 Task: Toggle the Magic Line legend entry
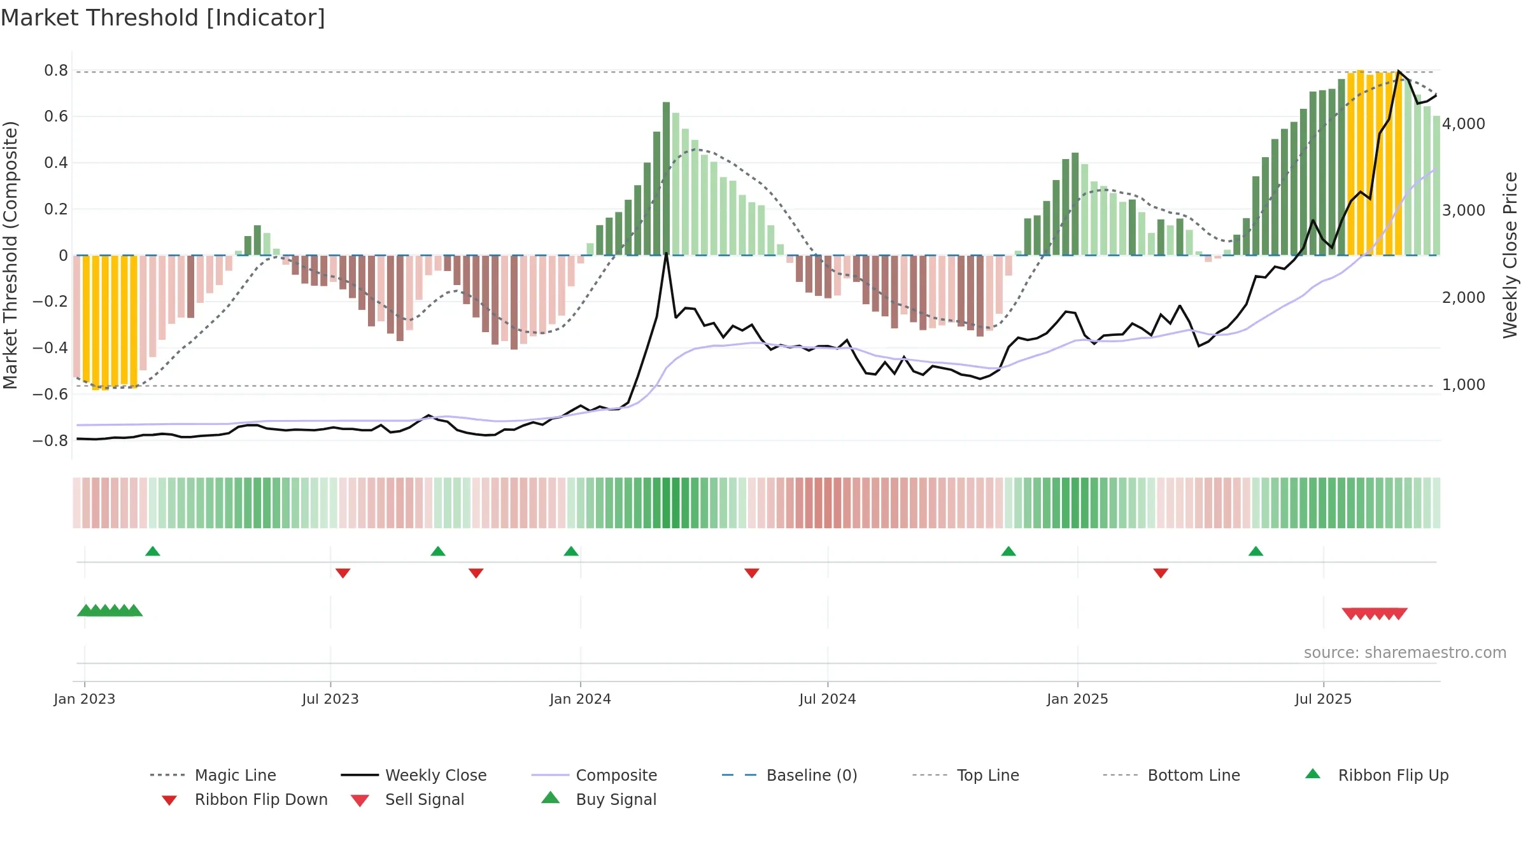coord(213,775)
